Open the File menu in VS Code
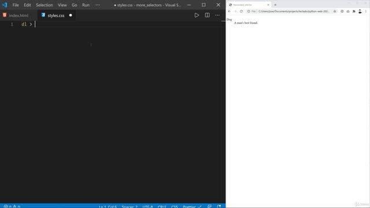Image resolution: width=370 pixels, height=208 pixels. (x=16, y=5)
